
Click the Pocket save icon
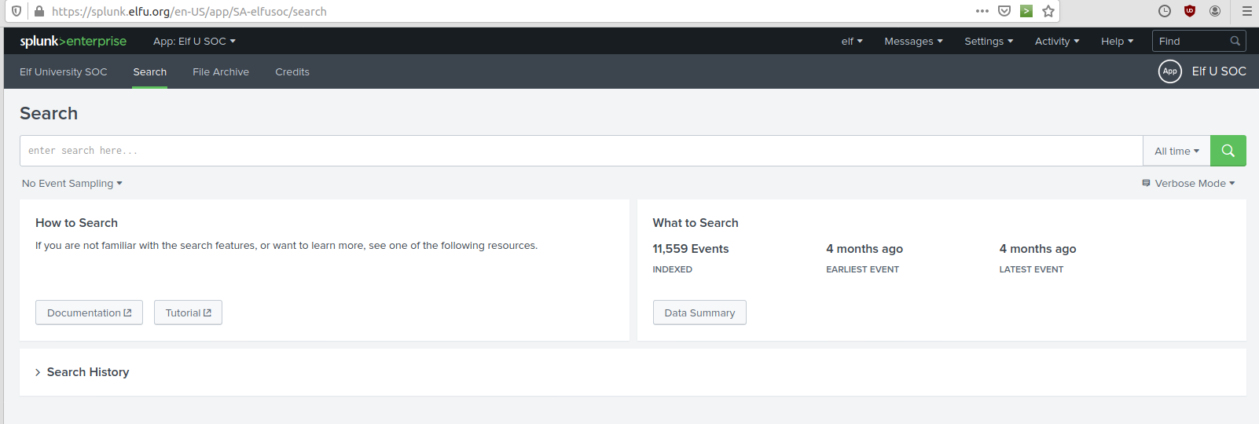click(x=1004, y=11)
